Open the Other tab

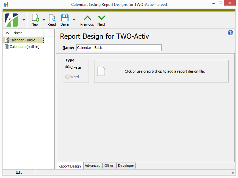109,166
